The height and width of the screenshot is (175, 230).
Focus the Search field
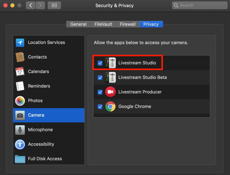click(x=200, y=5)
